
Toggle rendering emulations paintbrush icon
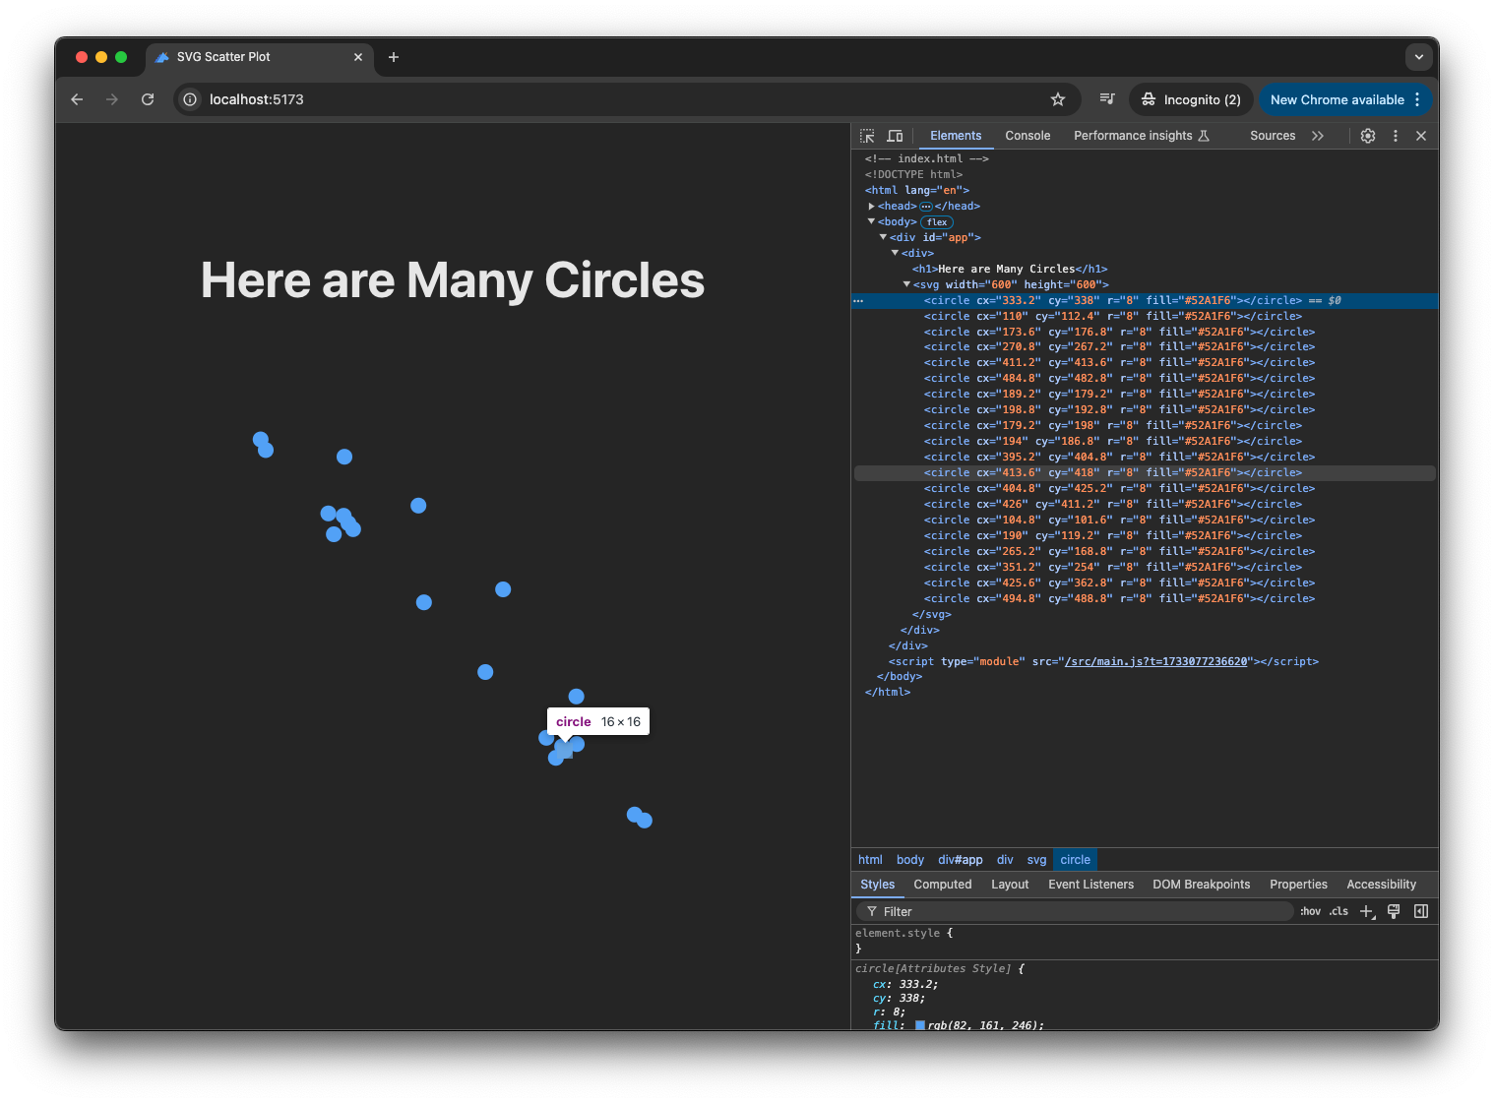point(1394,912)
